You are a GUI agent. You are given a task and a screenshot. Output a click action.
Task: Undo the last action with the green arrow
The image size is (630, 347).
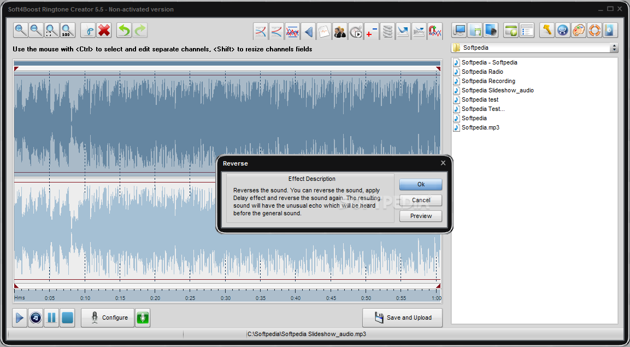[x=125, y=31]
